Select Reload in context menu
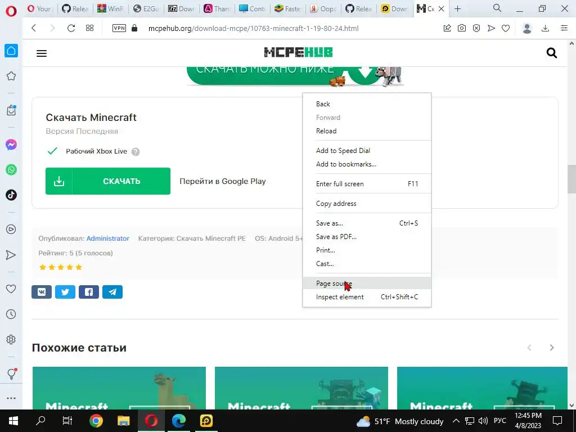The image size is (576, 432). pyautogui.click(x=367, y=130)
